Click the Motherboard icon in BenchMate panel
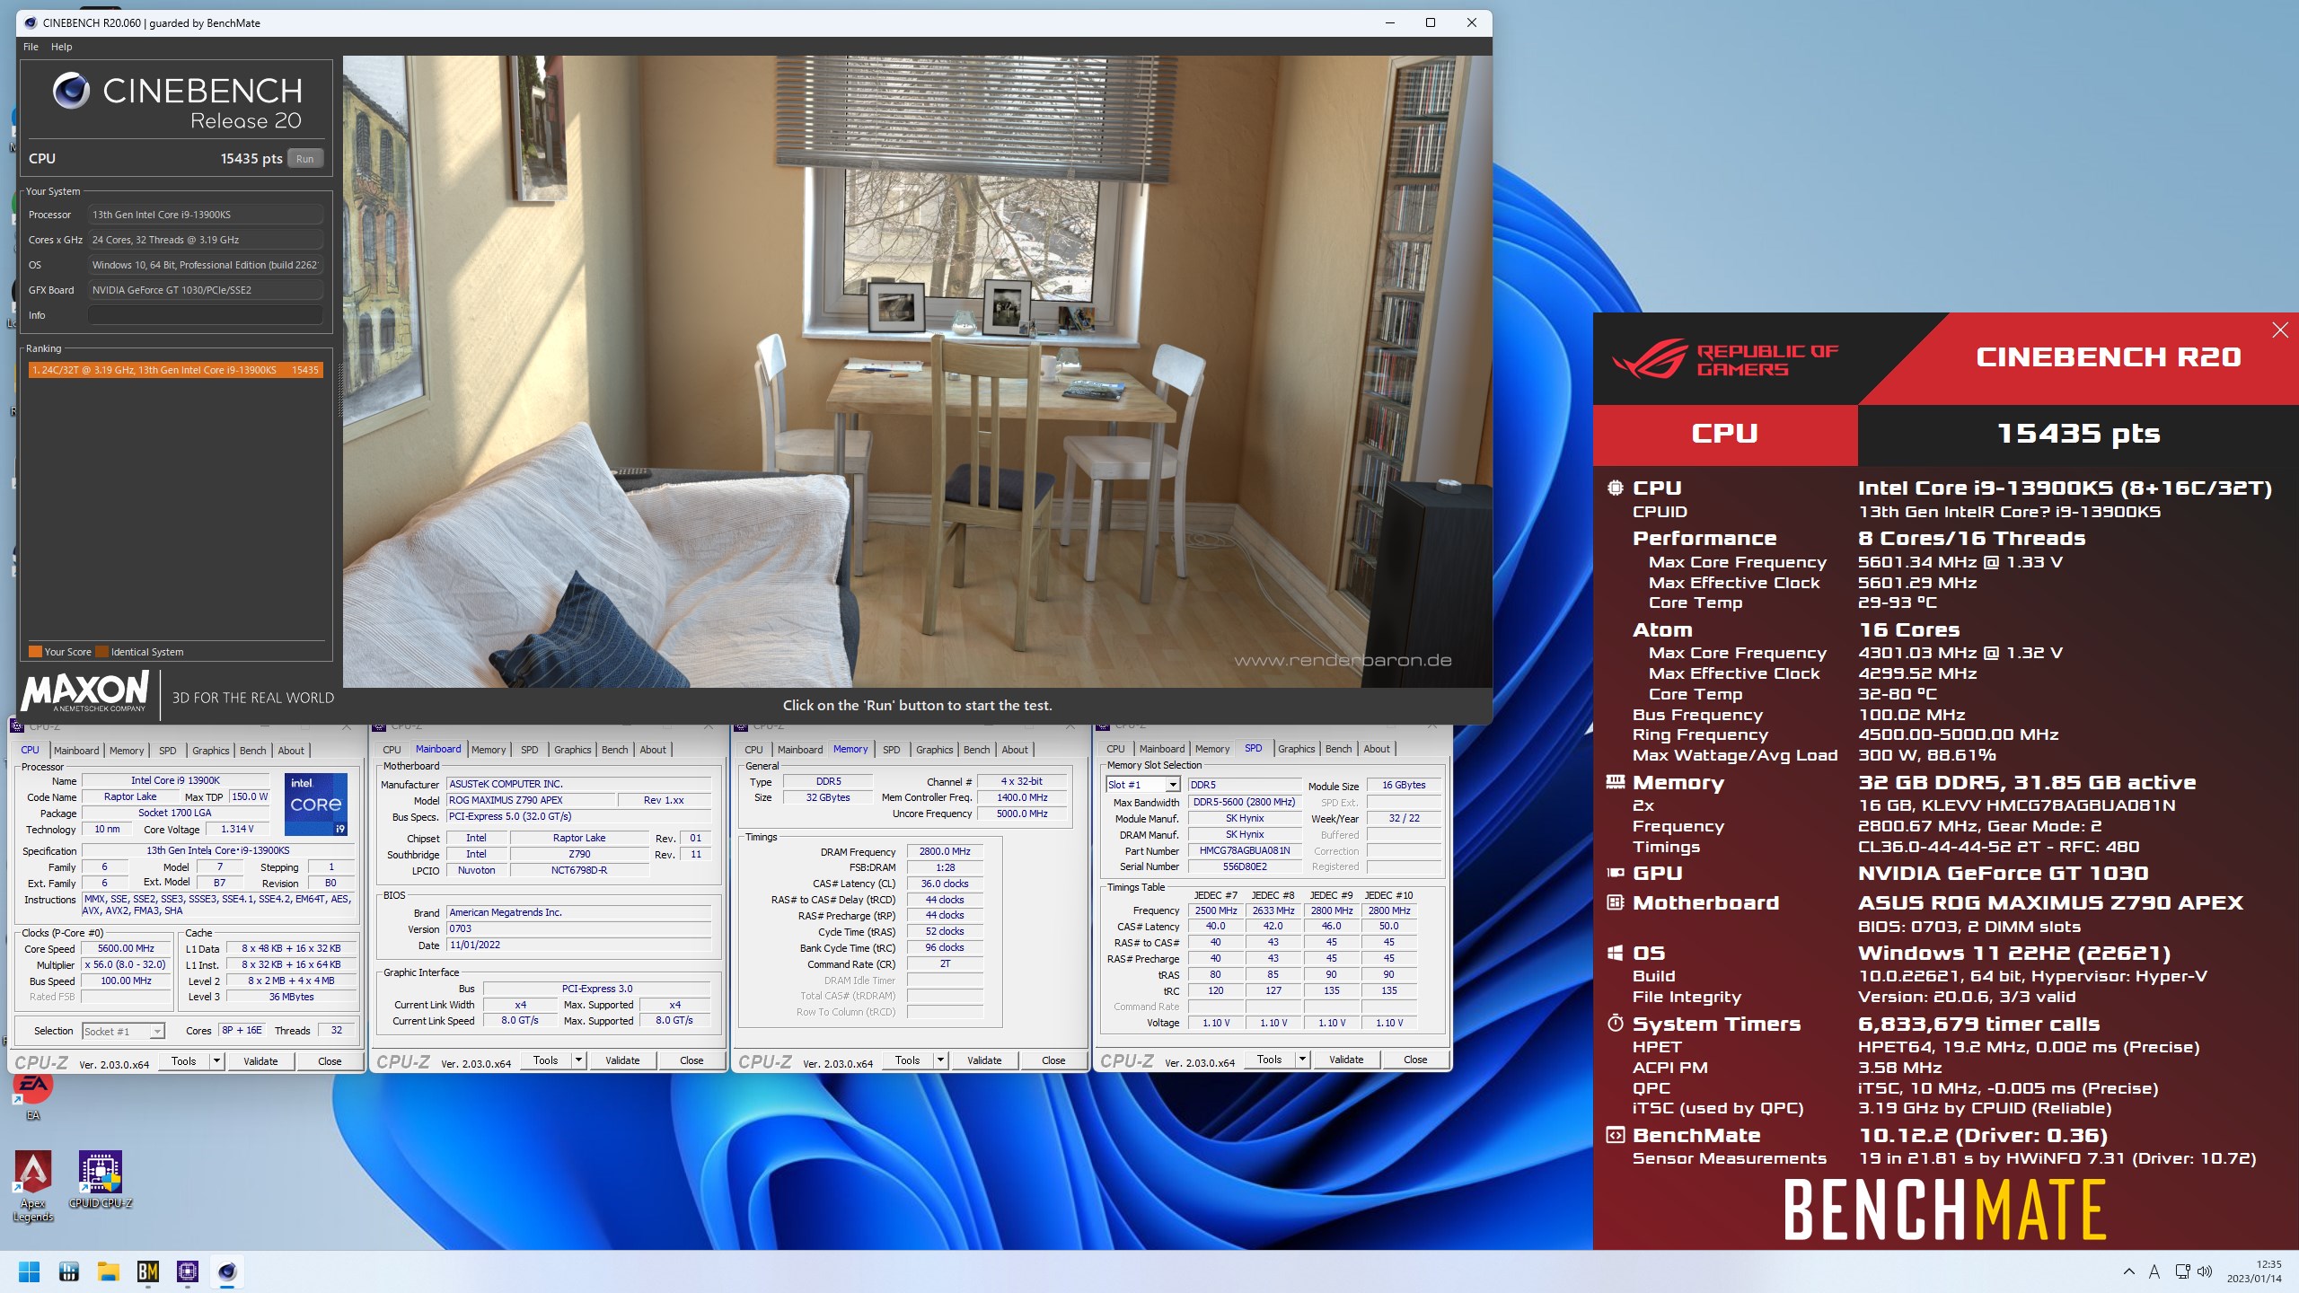2299x1293 pixels. [x=1615, y=902]
